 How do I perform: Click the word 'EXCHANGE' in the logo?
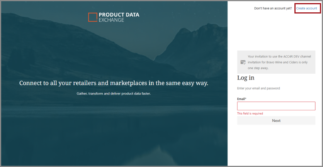[x=112, y=20]
